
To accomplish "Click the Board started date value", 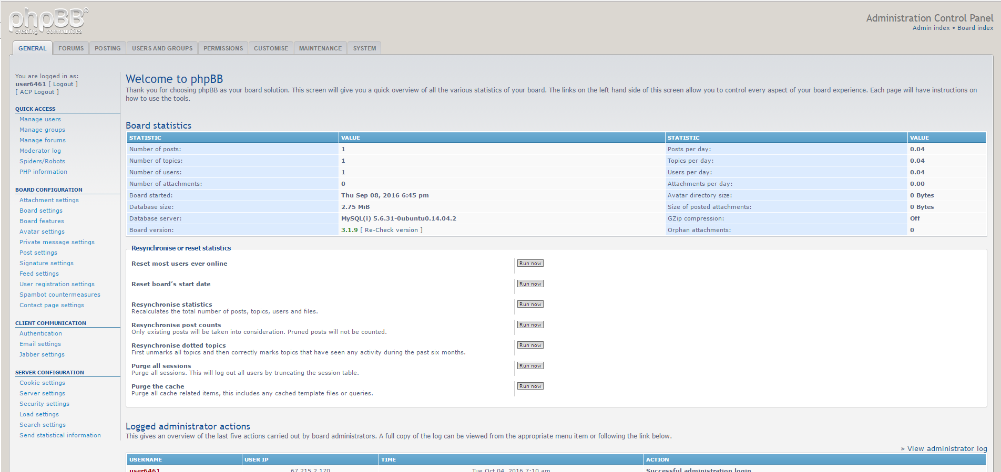I will pos(385,195).
